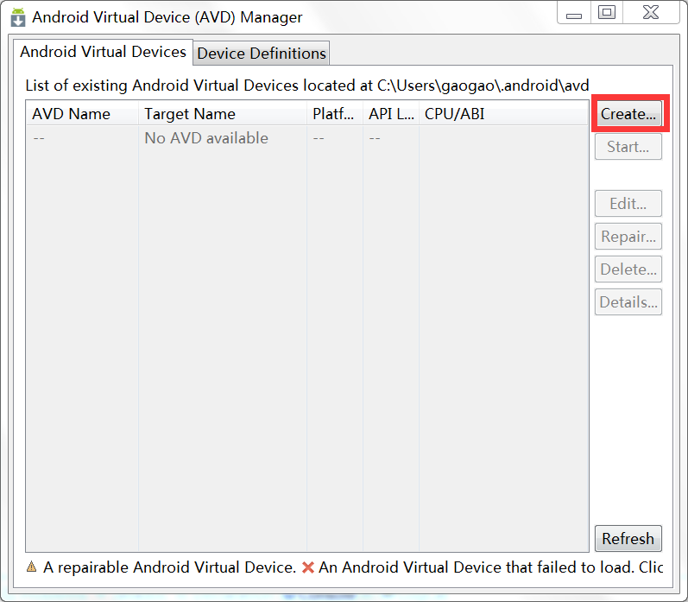Open AVD Details... button

pyautogui.click(x=628, y=302)
